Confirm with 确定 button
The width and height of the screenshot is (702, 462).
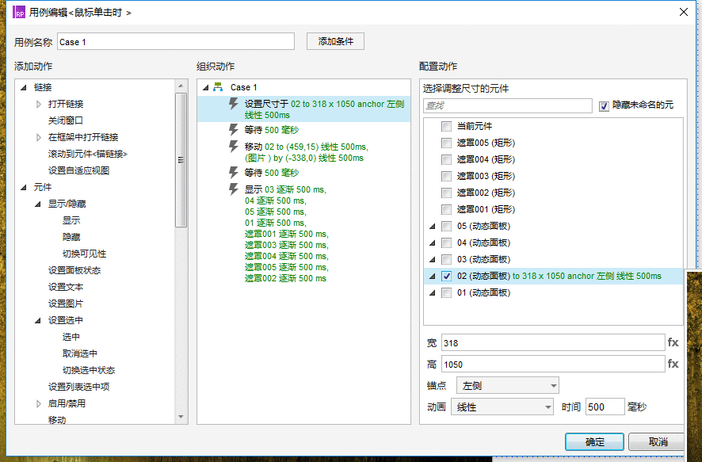[x=594, y=442]
